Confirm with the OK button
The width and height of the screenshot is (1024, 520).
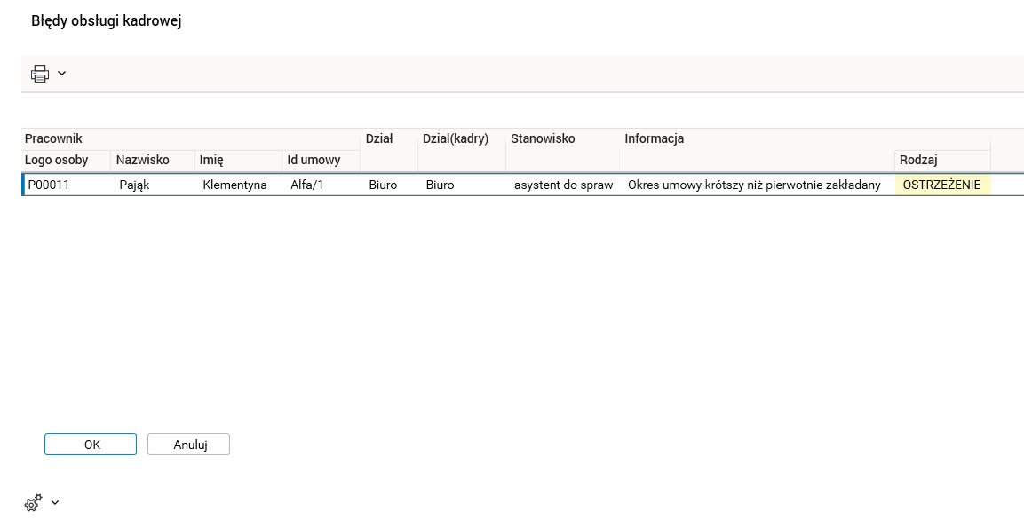tap(91, 445)
